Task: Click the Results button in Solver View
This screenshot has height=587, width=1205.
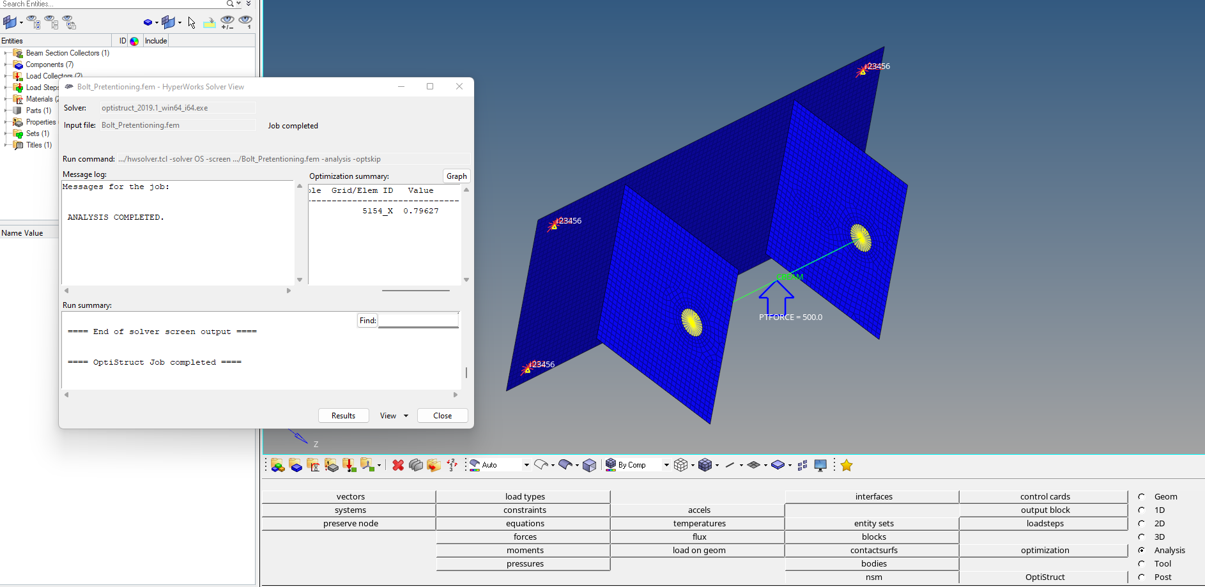Action: pos(343,416)
